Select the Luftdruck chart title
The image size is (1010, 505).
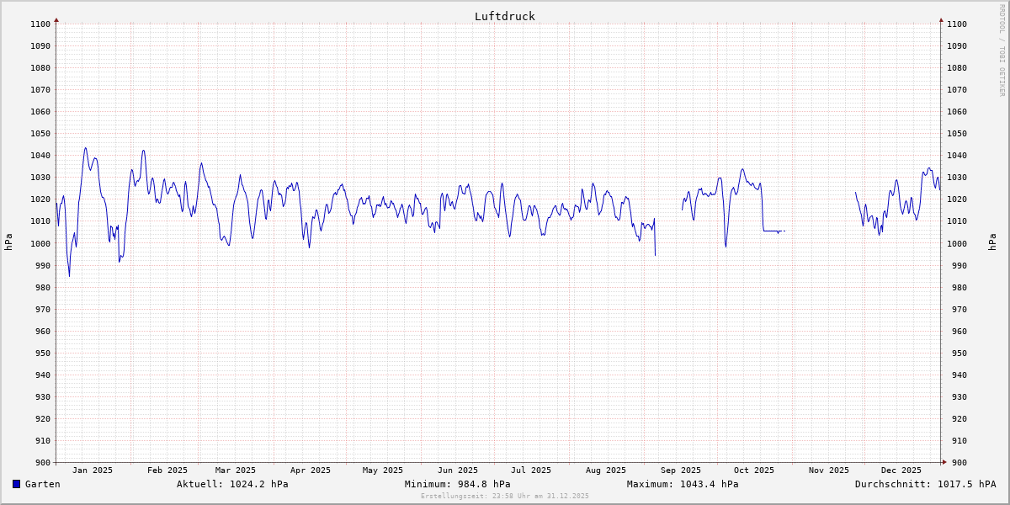tap(504, 16)
